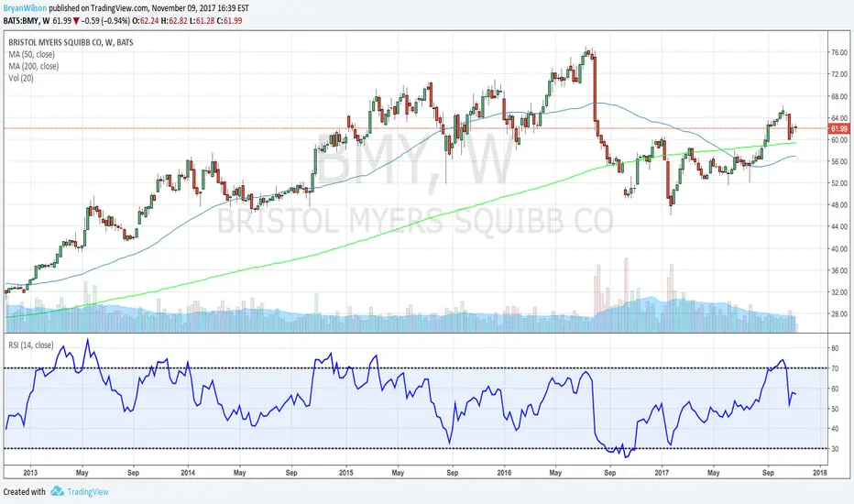
Task: Click the C:61.99 close price value
Action: point(230,21)
